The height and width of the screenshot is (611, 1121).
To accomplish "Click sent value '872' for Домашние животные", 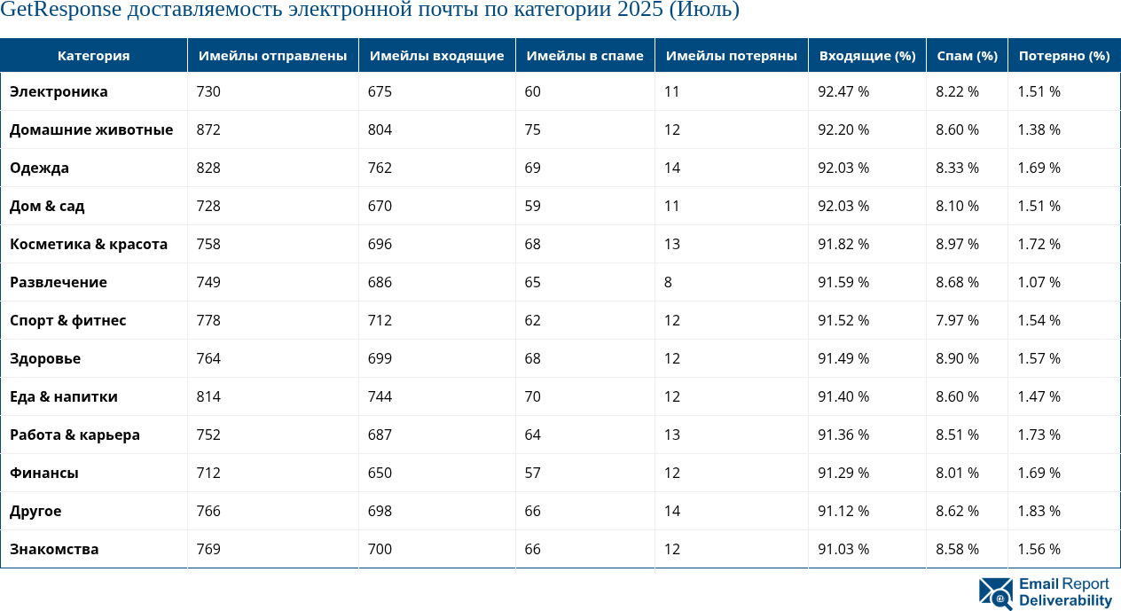I will click(208, 129).
